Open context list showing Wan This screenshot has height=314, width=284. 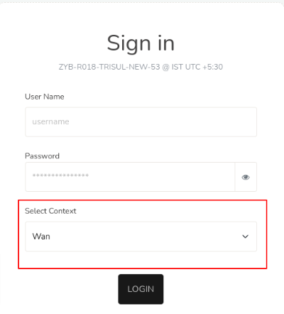[x=141, y=237]
